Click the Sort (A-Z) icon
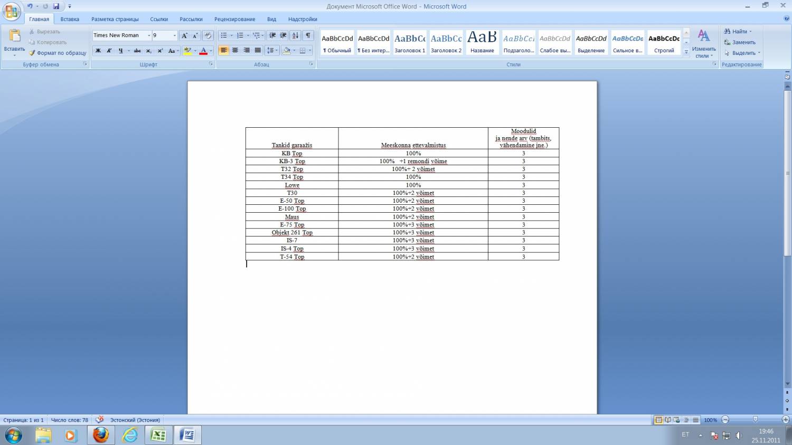This screenshot has height=445, width=792. [295, 35]
